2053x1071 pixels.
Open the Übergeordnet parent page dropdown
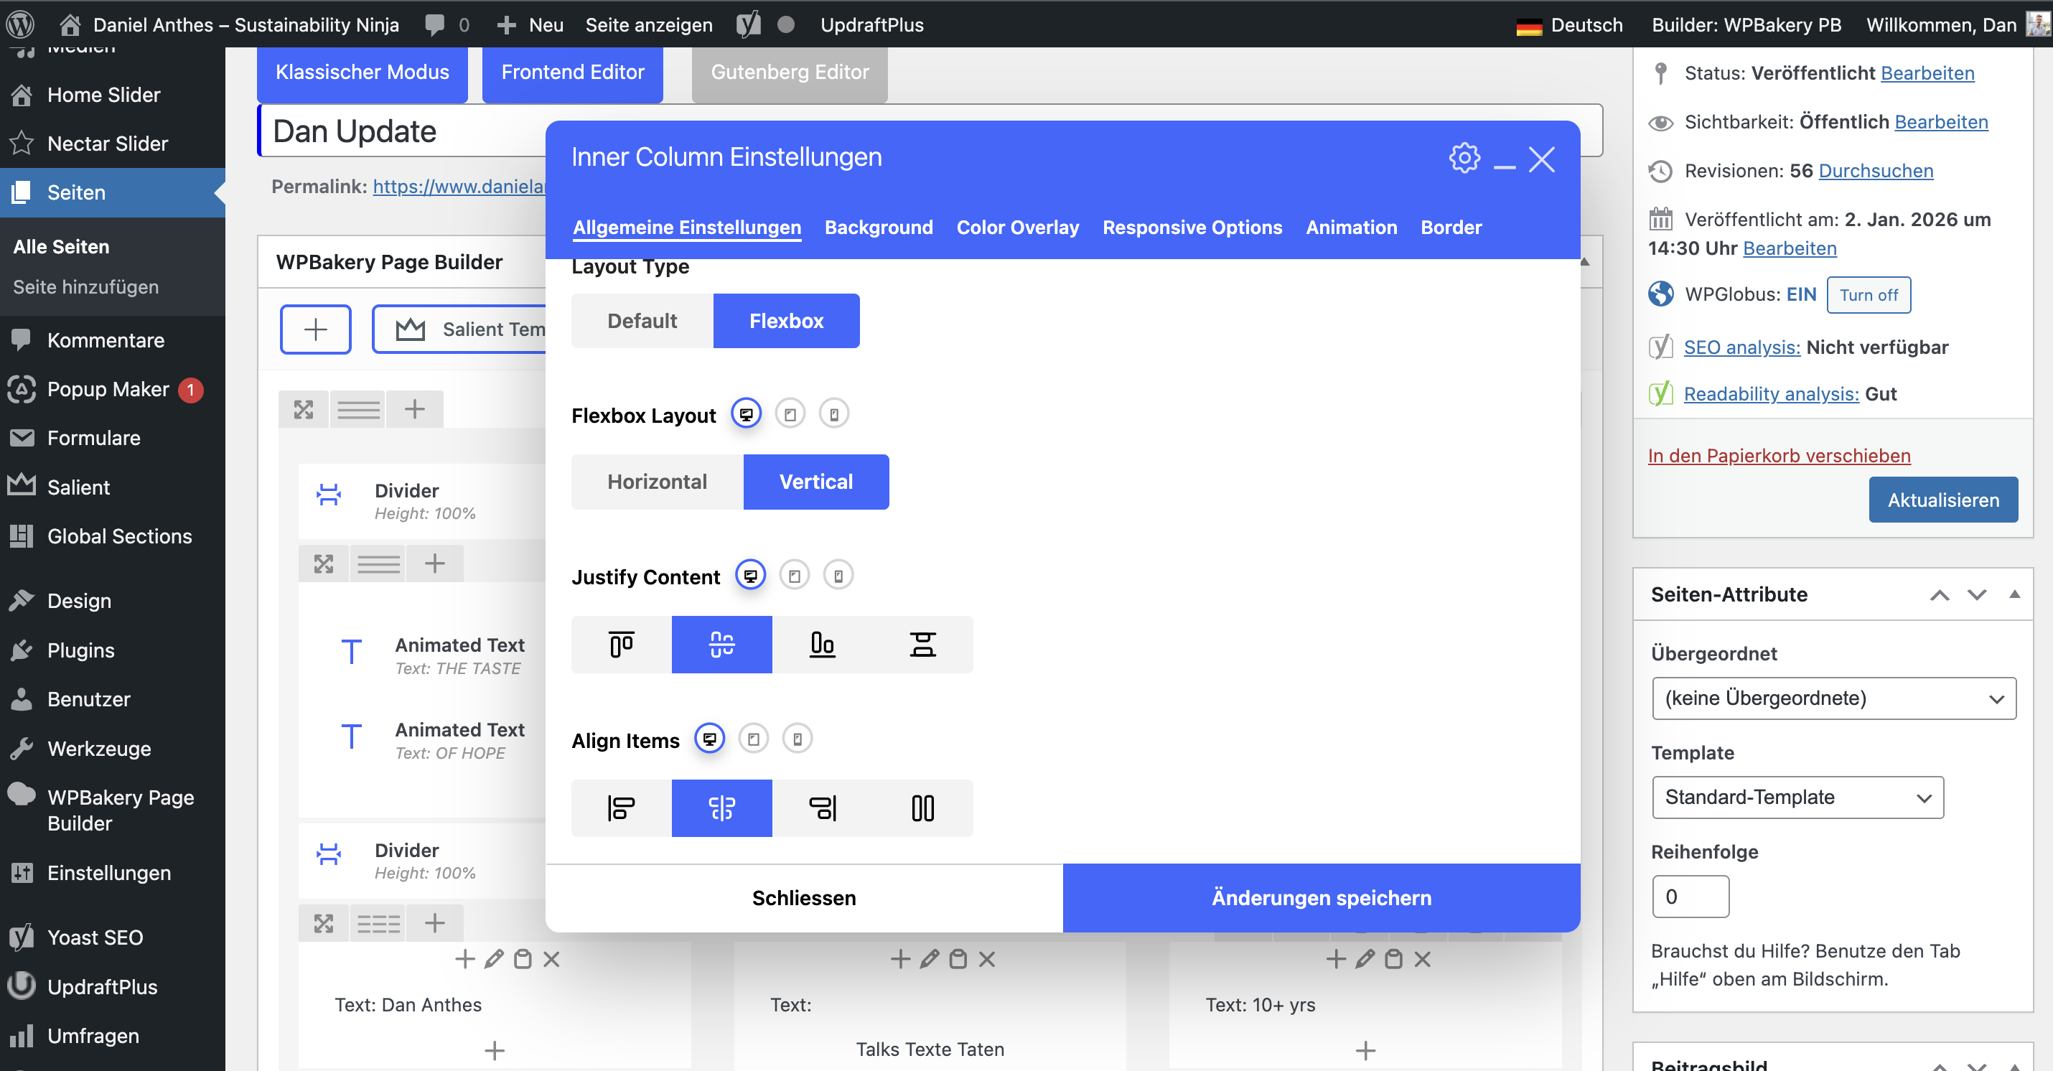(x=1833, y=698)
